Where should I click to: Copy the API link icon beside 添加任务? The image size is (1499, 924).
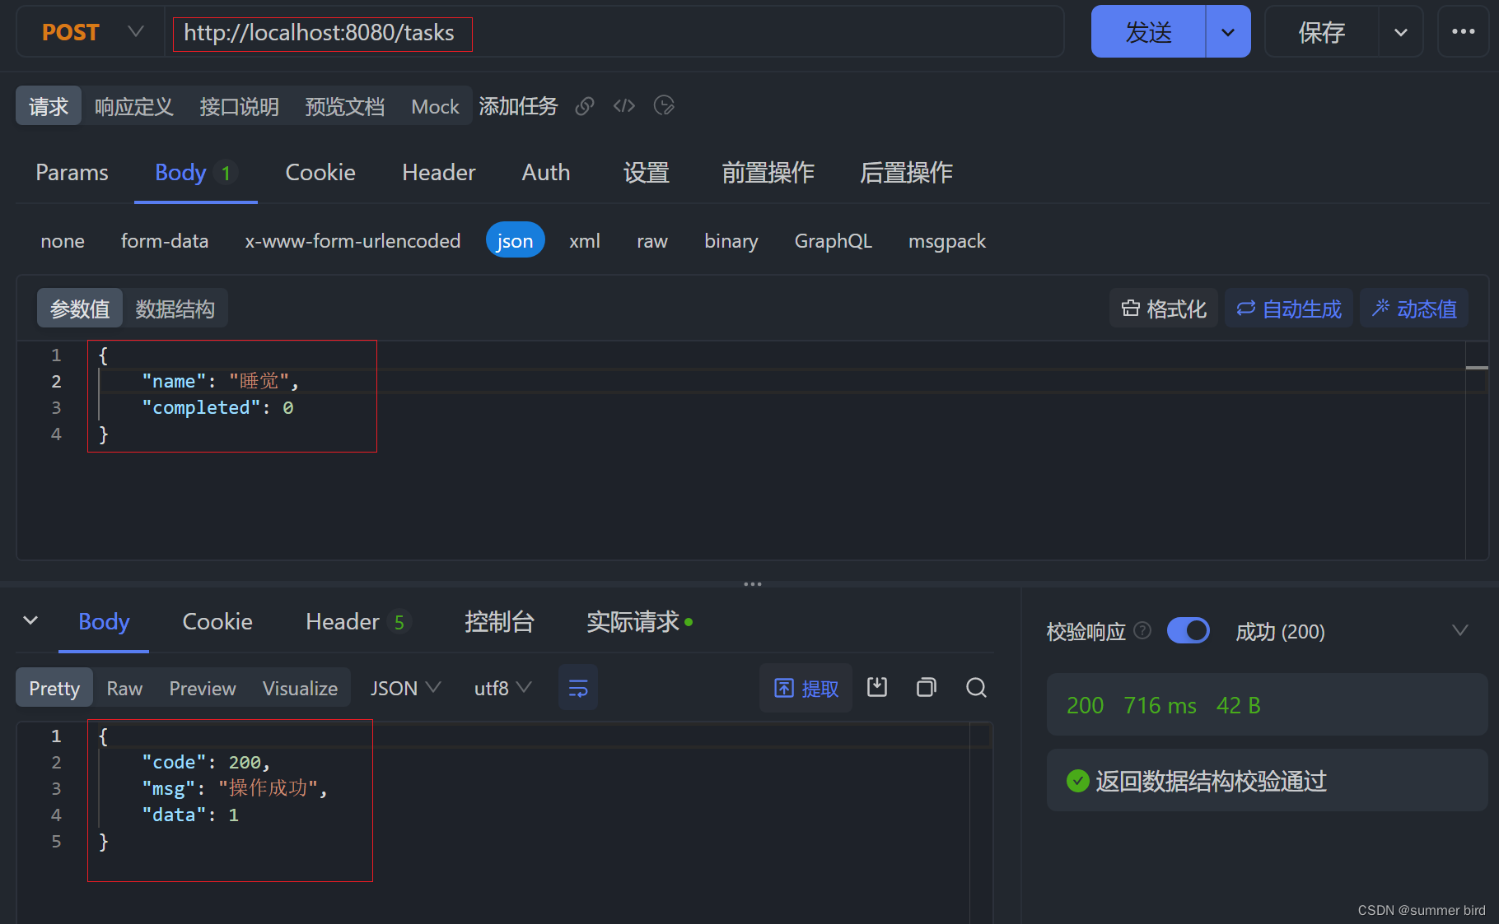pos(585,106)
